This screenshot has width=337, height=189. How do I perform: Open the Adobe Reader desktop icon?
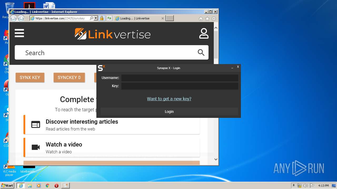pos(29,6)
